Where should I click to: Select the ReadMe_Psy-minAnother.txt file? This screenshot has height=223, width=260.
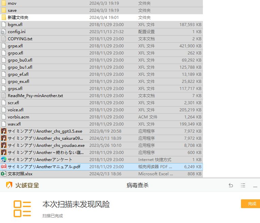click(x=35, y=95)
